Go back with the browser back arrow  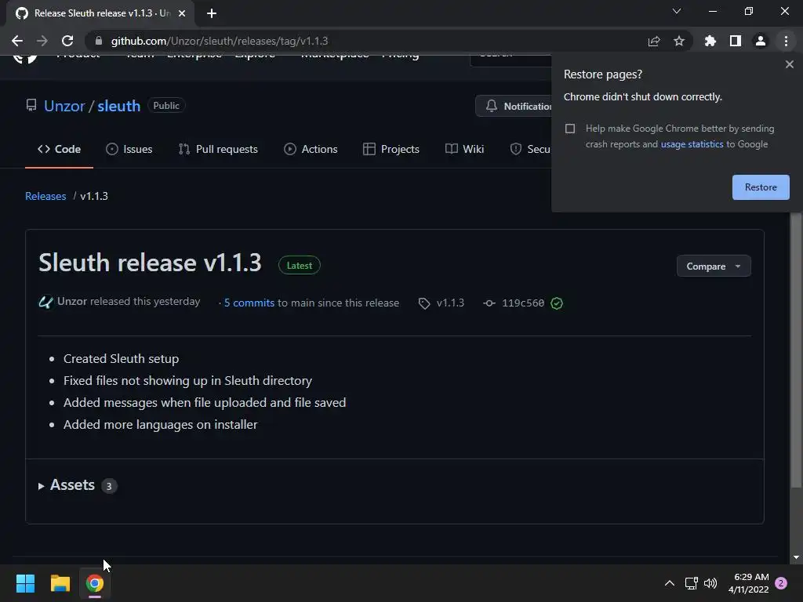17,41
